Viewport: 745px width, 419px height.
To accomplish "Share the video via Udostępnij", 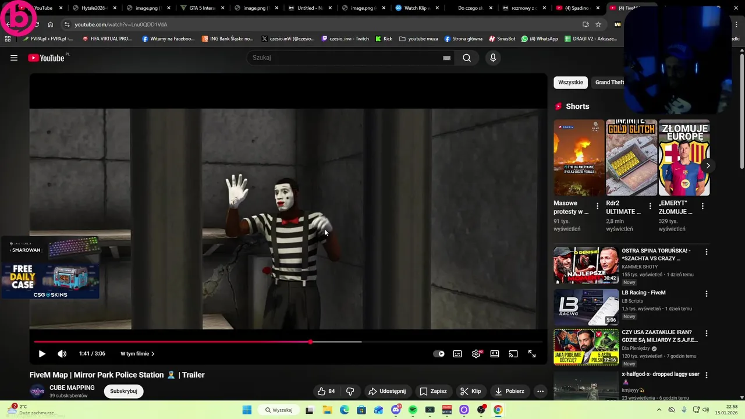I will 387,391.
